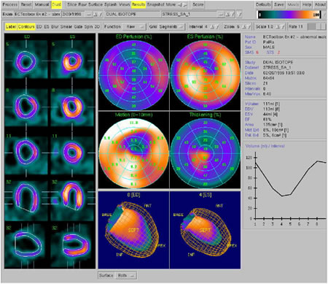This screenshot has width=328, height=284.
Task: Click the Save button
Action: point(278,4)
